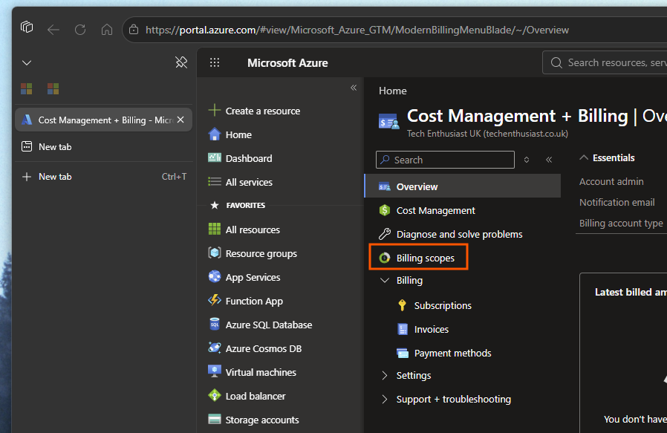Click the Account admin label

tap(611, 182)
